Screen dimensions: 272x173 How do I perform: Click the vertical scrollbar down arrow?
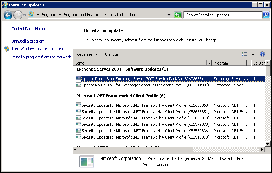[x=268, y=144]
